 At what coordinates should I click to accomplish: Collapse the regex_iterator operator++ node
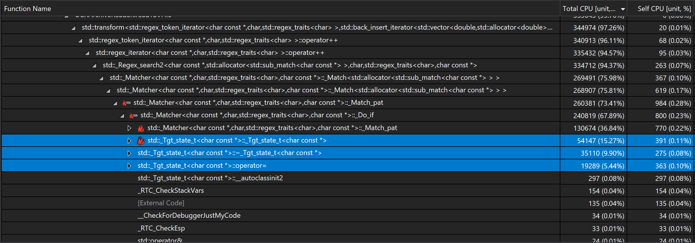tap(88, 53)
